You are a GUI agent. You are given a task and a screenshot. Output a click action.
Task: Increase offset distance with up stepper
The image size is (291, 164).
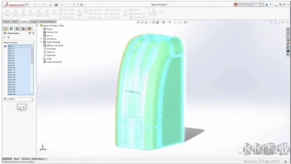tap(33, 98)
